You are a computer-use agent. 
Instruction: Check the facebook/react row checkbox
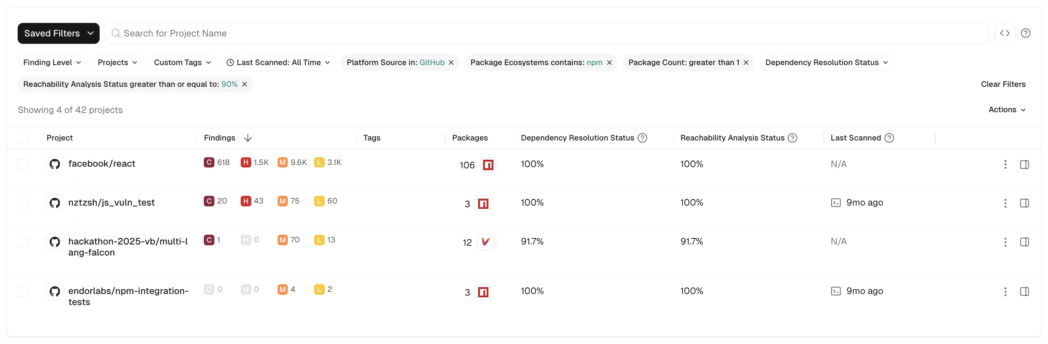(x=23, y=165)
